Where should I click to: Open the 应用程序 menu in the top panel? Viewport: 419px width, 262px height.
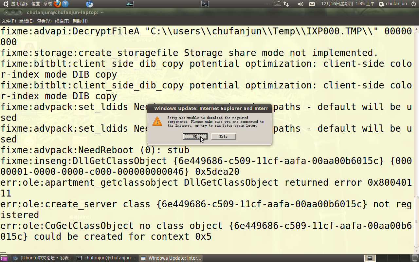click(20, 4)
